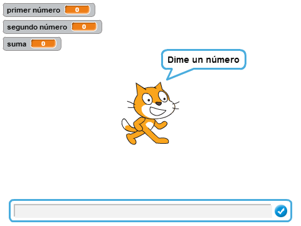Click the orange value of 'segundo número'
The height and width of the screenshot is (226, 301).
point(84,26)
